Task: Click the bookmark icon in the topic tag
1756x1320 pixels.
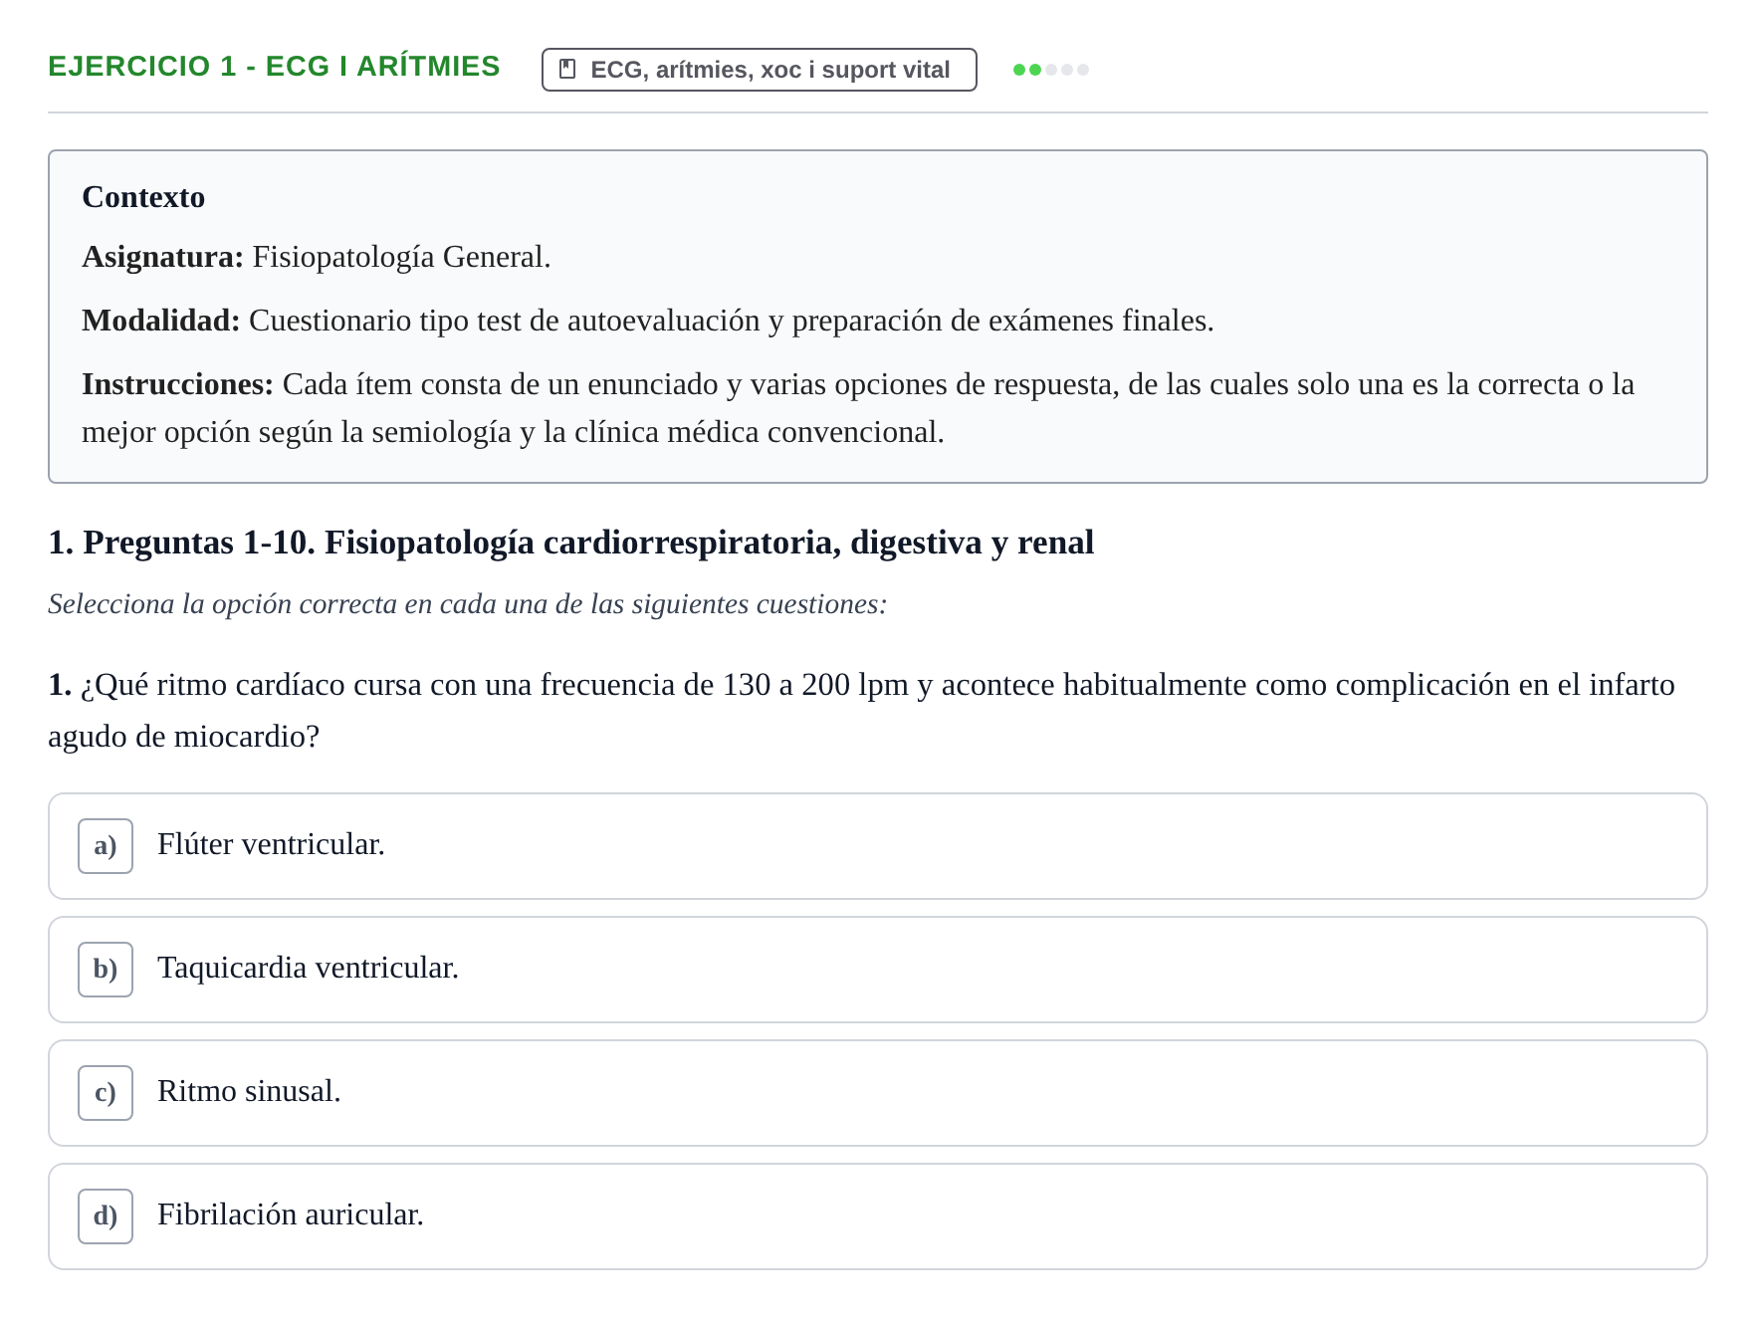Action: click(567, 69)
